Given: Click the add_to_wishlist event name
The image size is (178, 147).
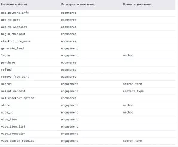Looking at the screenshot, I should tap(14, 27).
